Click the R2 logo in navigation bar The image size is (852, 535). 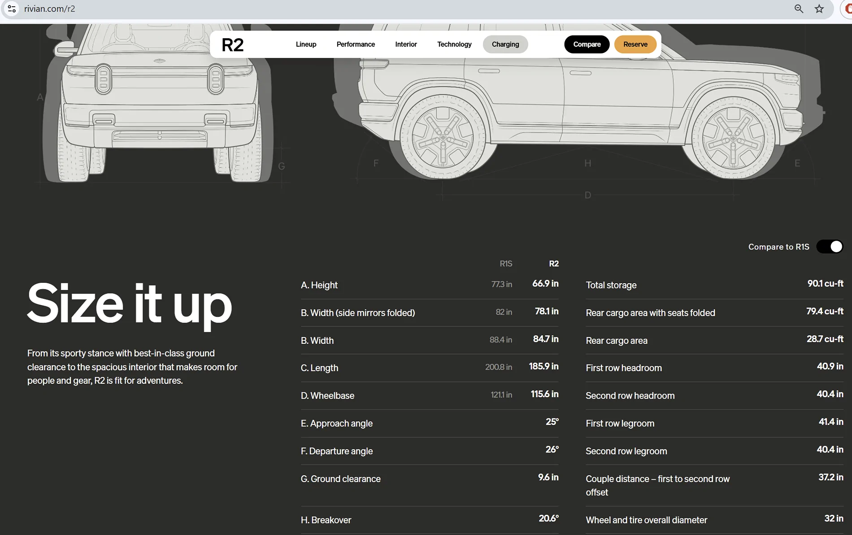click(233, 44)
